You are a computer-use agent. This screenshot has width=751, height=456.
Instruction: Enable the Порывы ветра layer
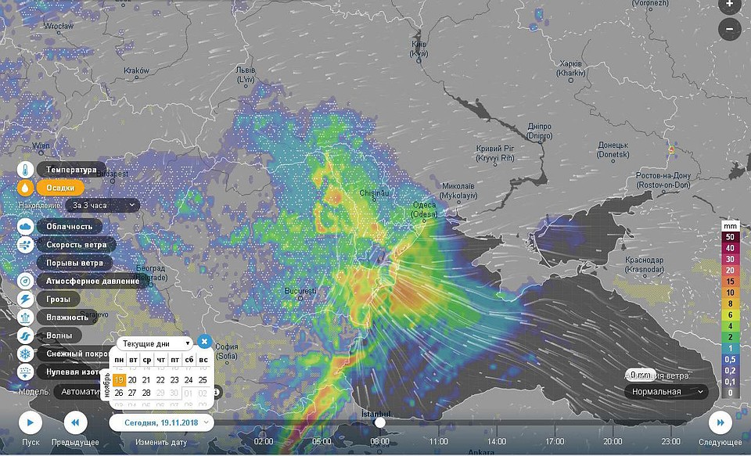pos(75,263)
